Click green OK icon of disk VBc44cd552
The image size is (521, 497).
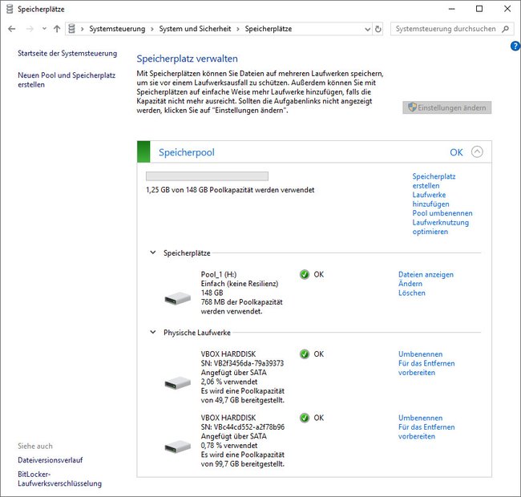pyautogui.click(x=305, y=418)
